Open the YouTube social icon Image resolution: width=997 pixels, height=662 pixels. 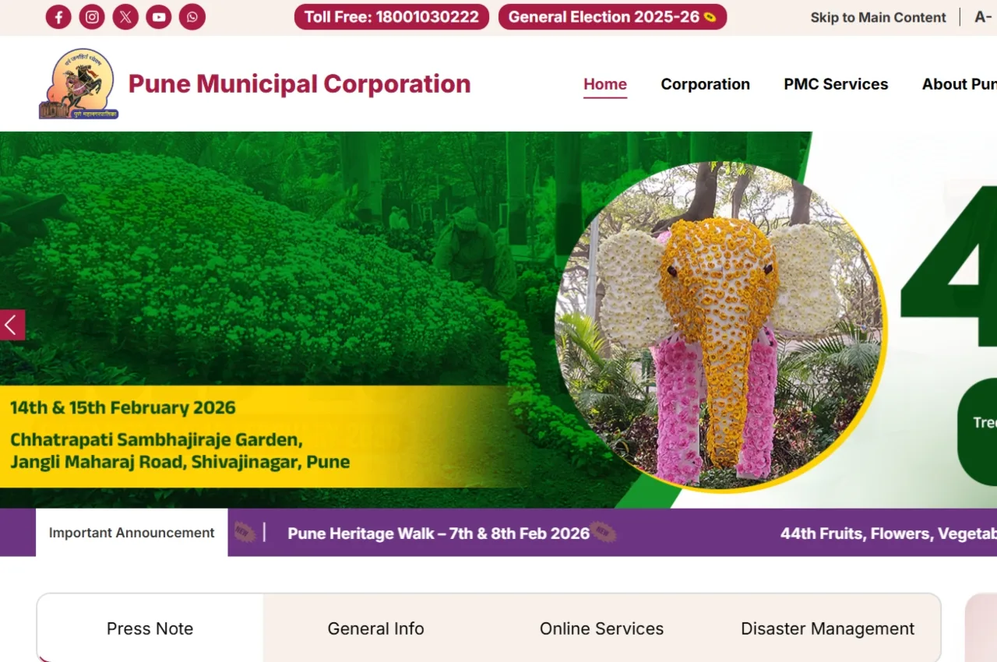[x=159, y=16]
